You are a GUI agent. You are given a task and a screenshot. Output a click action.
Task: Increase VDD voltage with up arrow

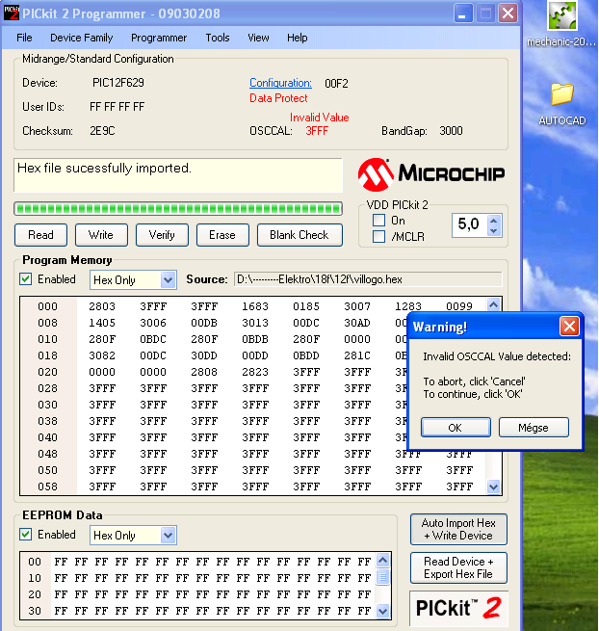coord(494,220)
